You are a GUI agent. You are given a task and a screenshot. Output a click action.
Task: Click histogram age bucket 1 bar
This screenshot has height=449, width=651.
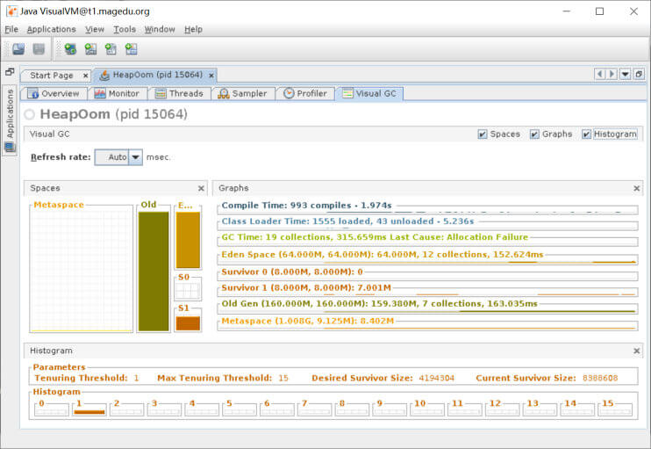click(89, 412)
